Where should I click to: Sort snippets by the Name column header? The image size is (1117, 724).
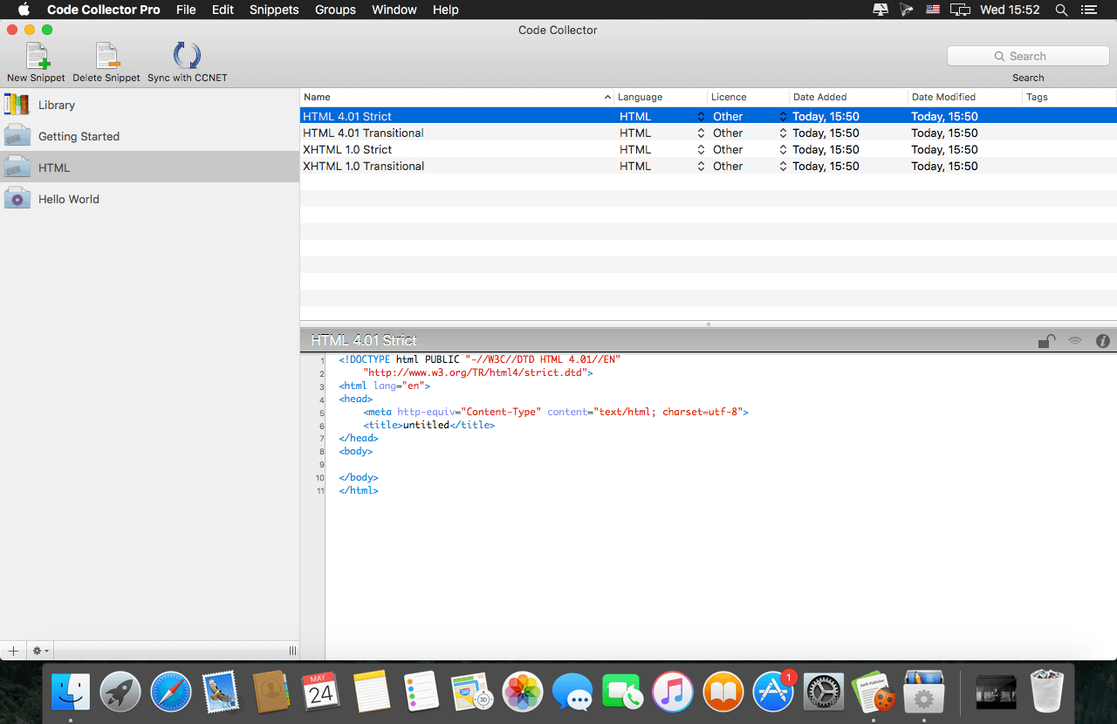pos(456,97)
